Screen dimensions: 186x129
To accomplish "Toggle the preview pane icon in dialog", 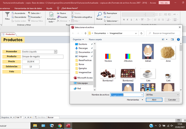I will 173,40.
